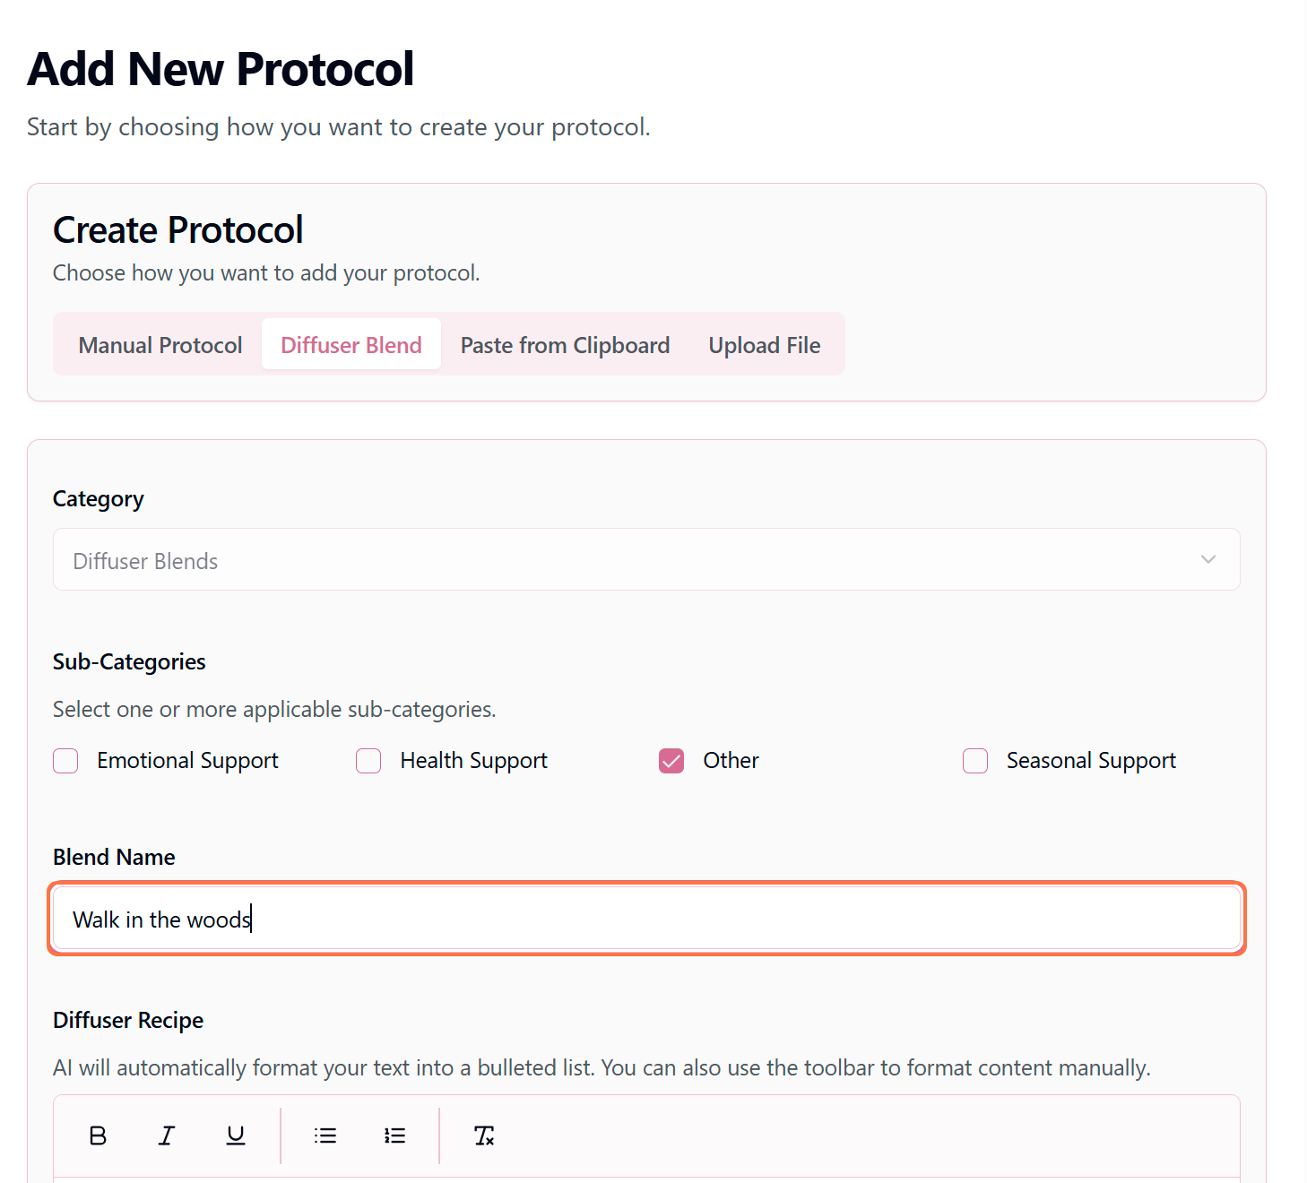Enable the Health Support checkbox
The width and height of the screenshot is (1307, 1183).
click(x=368, y=761)
